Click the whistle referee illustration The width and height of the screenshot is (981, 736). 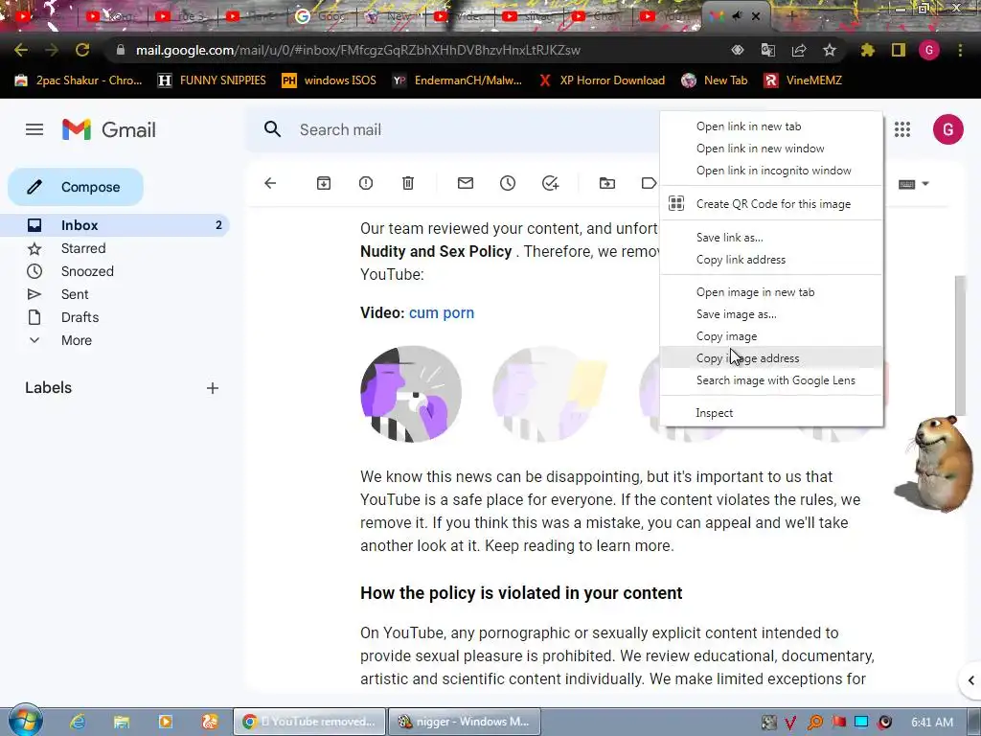tap(411, 394)
